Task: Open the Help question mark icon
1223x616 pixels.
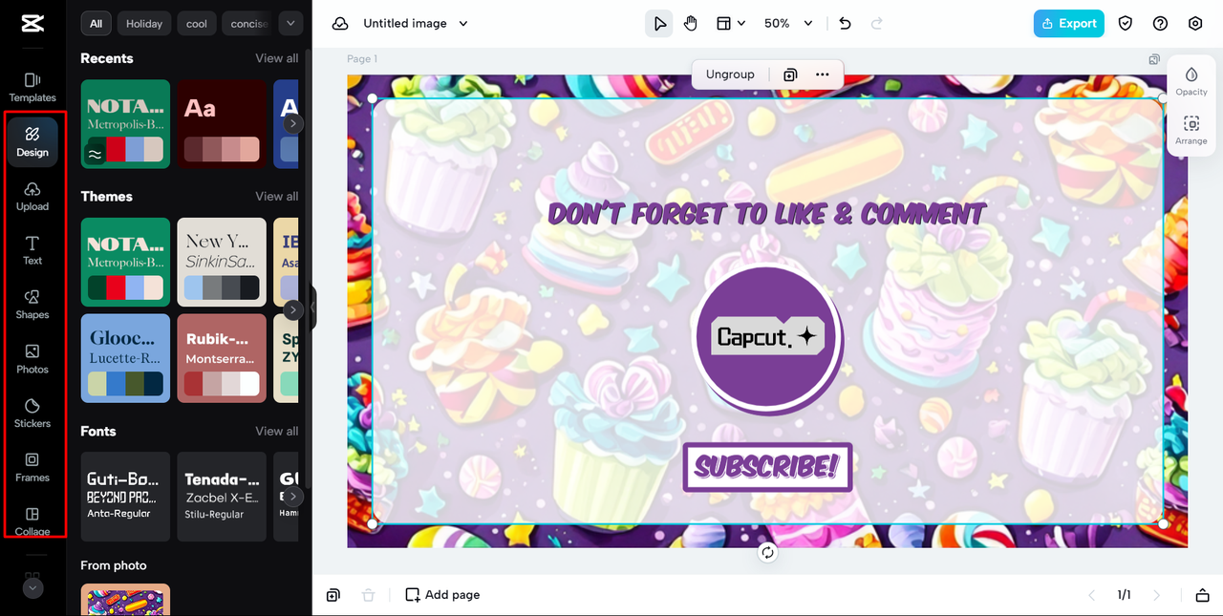Action: [x=1160, y=24]
